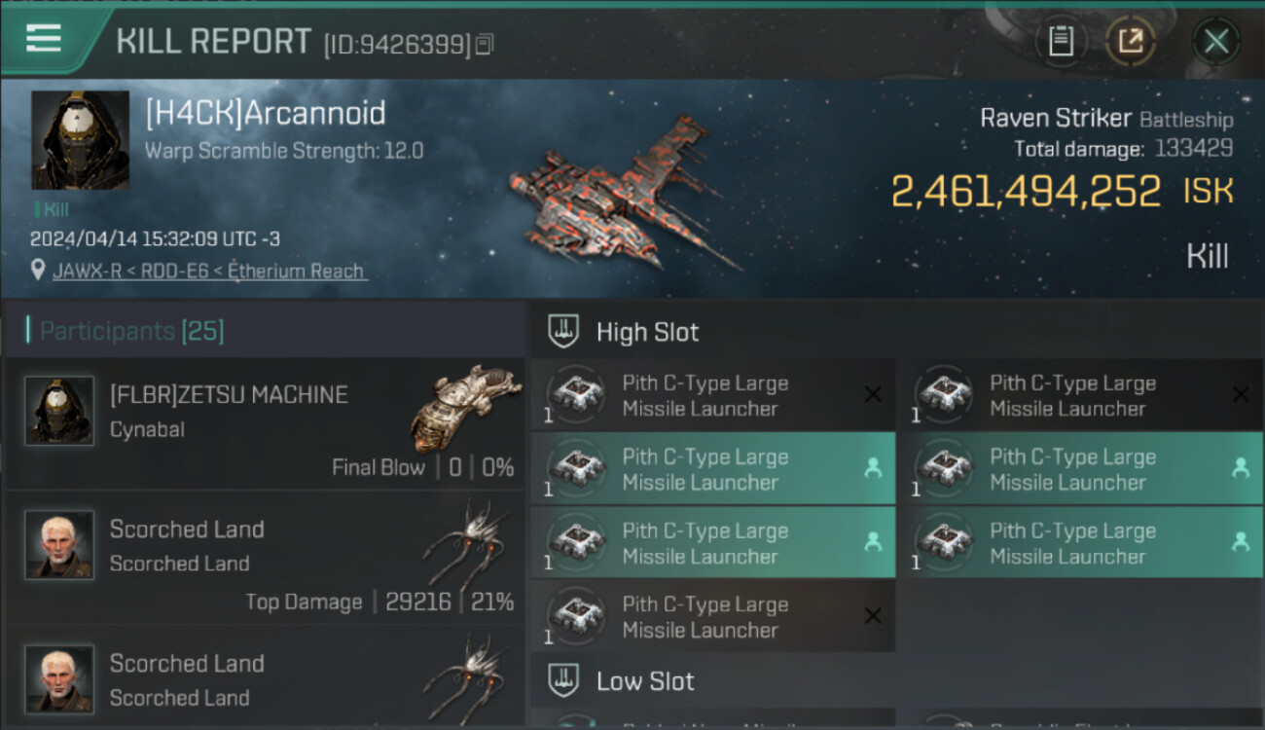Image resolution: width=1265 pixels, height=730 pixels.
Task: Select first destroyed Pith C-Type launcher with X
Action: pyautogui.click(x=712, y=395)
